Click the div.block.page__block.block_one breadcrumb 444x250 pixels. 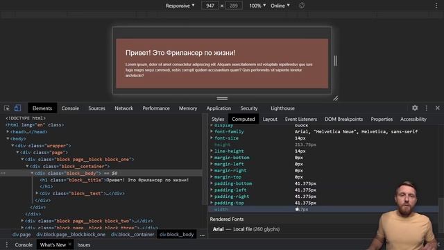(x=71, y=235)
